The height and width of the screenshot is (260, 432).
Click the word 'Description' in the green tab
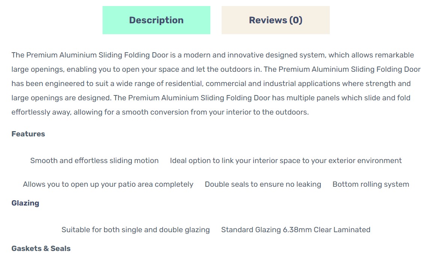[156, 20]
